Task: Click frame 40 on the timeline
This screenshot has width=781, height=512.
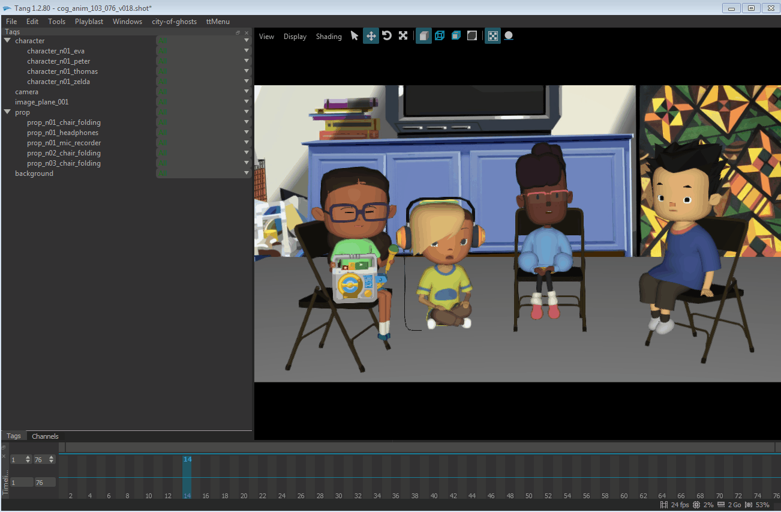Action: pyautogui.click(x=434, y=480)
